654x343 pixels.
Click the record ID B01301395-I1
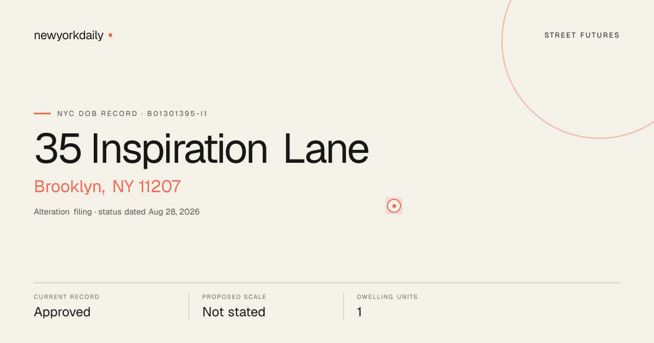(x=177, y=114)
